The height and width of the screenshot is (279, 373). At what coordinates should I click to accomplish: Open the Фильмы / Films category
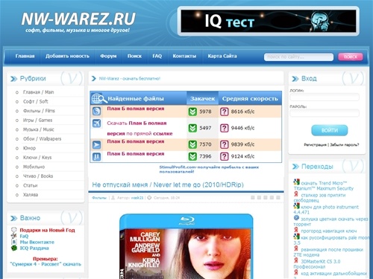point(39,111)
